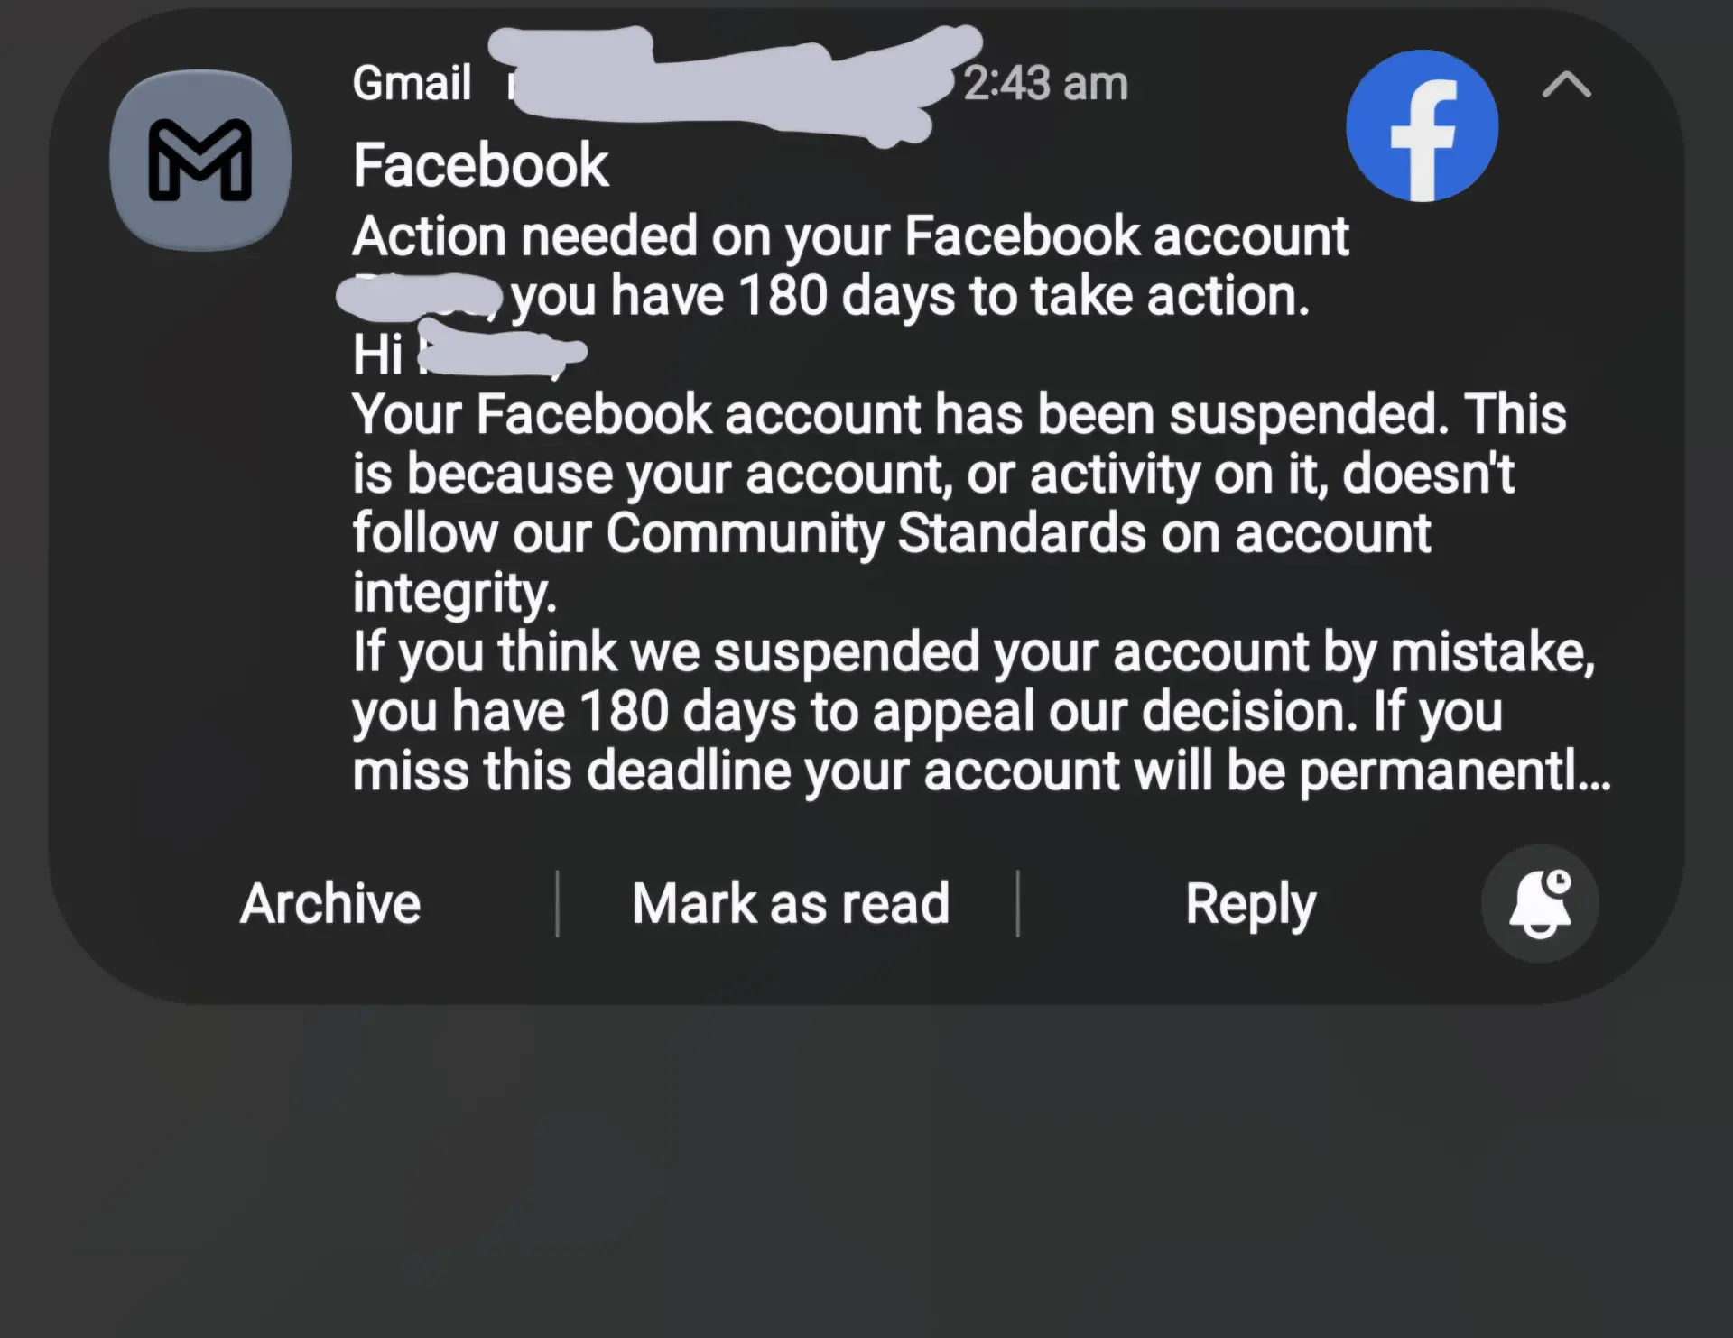Tap the 'Community Standards on account' line

[892, 533]
